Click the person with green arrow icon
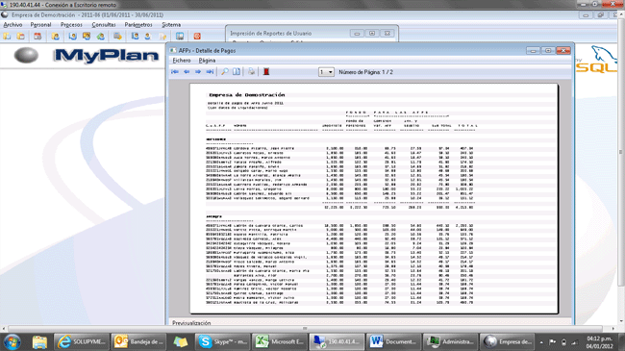Image resolution: width=625 pixels, height=351 pixels. (x=100, y=37)
